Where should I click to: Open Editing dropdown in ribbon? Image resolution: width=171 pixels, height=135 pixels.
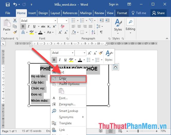click(130, 26)
